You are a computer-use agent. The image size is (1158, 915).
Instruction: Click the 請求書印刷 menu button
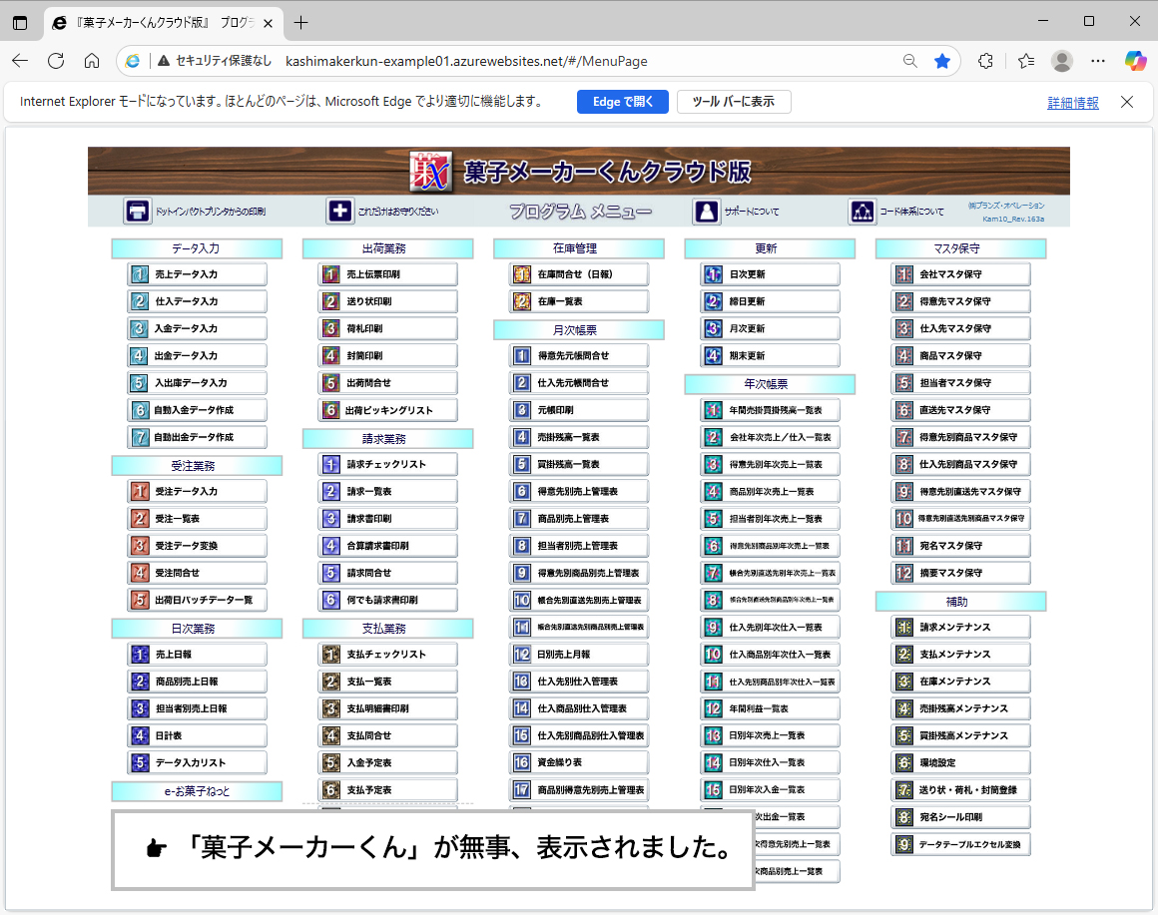pos(388,519)
